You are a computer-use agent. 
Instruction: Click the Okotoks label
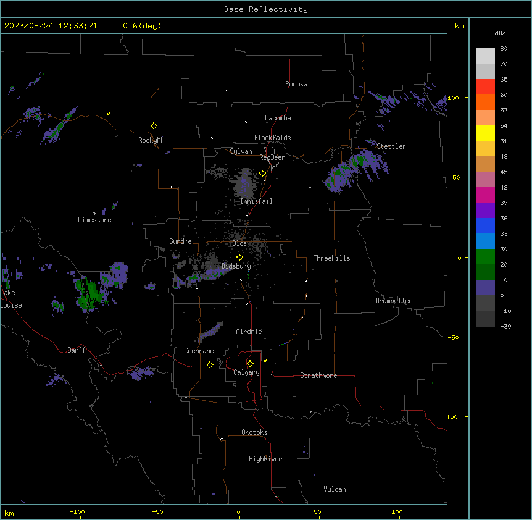point(254,432)
